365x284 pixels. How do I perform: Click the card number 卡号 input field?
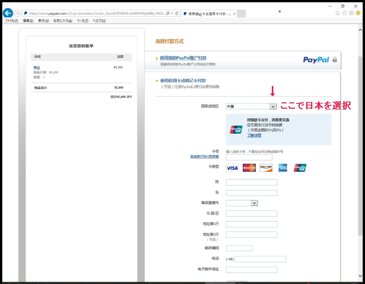click(x=249, y=157)
